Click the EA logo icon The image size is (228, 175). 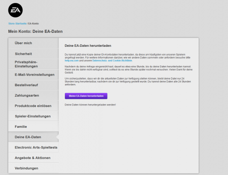pos(15,10)
